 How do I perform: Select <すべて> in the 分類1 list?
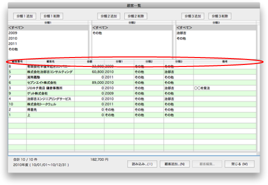tap(48, 28)
